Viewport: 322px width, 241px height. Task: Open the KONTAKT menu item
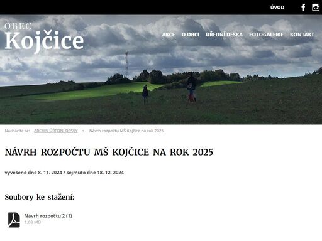[302, 35]
